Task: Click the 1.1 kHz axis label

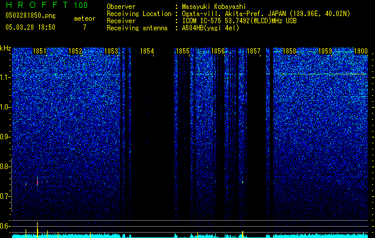Action: point(5,77)
